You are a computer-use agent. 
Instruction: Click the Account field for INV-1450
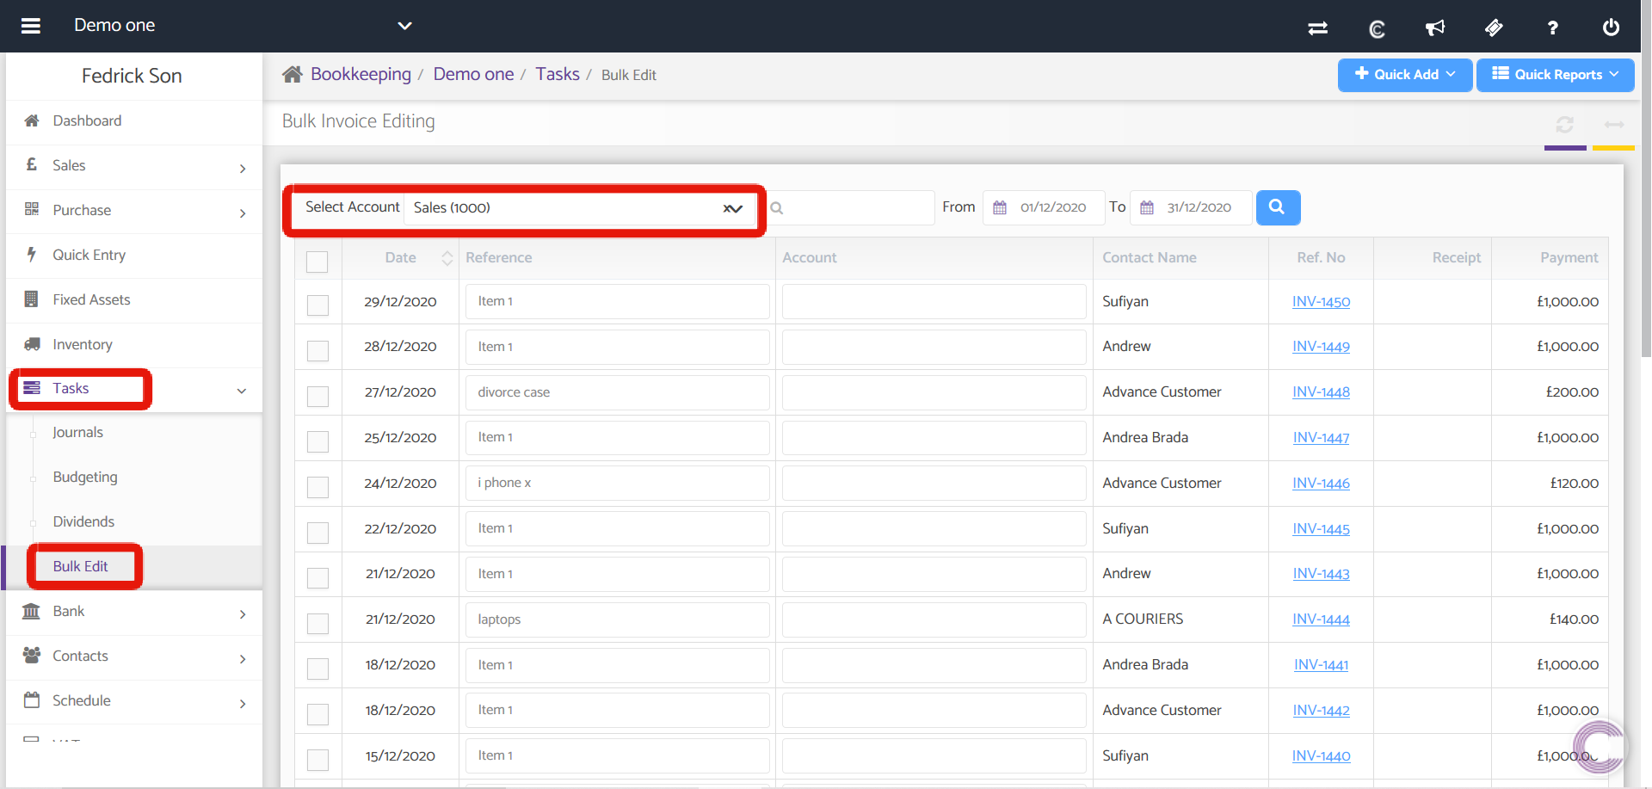click(934, 301)
